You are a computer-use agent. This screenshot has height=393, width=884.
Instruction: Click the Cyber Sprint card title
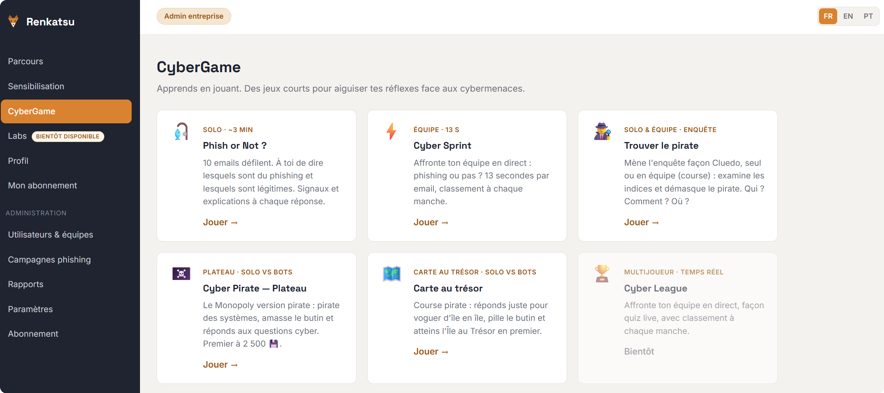point(442,146)
